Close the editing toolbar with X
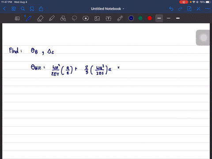 pyautogui.click(x=198, y=9)
